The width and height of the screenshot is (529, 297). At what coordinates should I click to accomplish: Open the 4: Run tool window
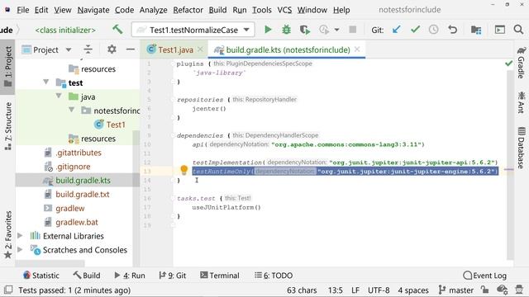click(x=130, y=276)
